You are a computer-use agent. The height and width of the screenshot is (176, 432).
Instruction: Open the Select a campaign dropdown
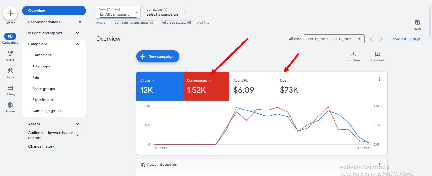pos(166,12)
